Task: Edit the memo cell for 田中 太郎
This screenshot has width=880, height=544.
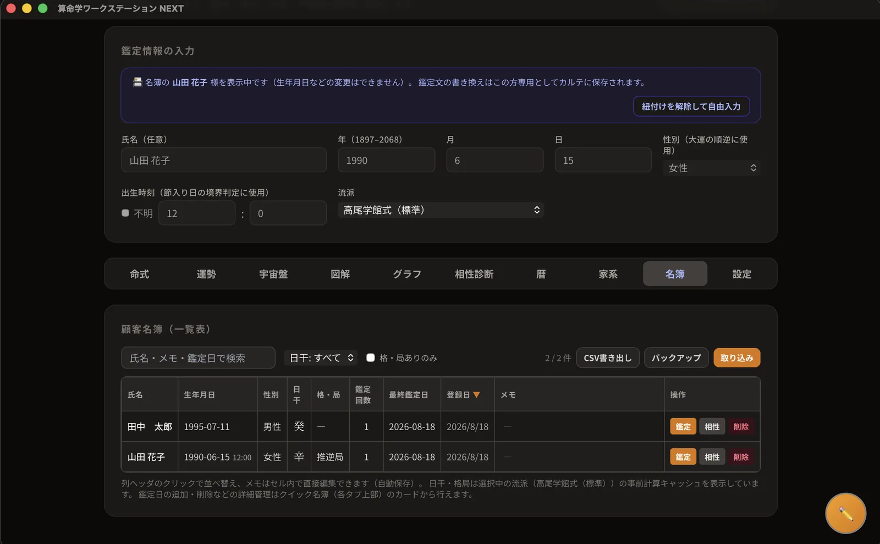Action: point(580,426)
